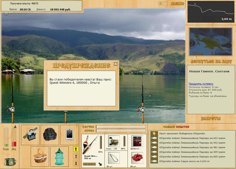Screen dimensions: 236x169
Task: Select the Spiderwire line package
Action: tap(137, 141)
